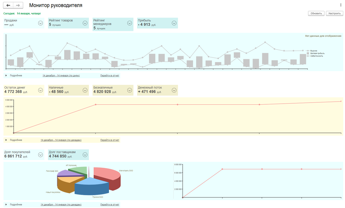The height and width of the screenshot is (208, 345).
Task: Click the Остаток денег chevron icon
Action: tap(41, 90)
